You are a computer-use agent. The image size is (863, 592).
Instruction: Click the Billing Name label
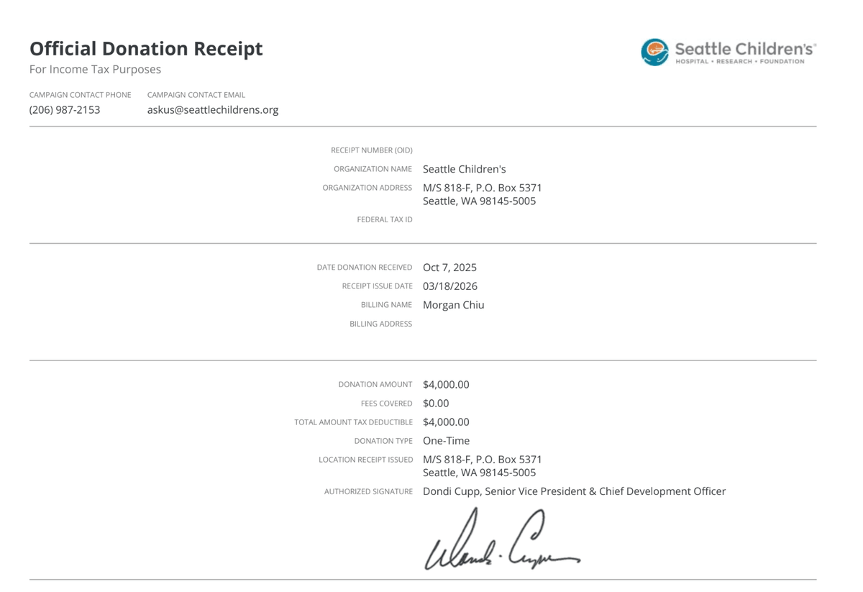[387, 305]
